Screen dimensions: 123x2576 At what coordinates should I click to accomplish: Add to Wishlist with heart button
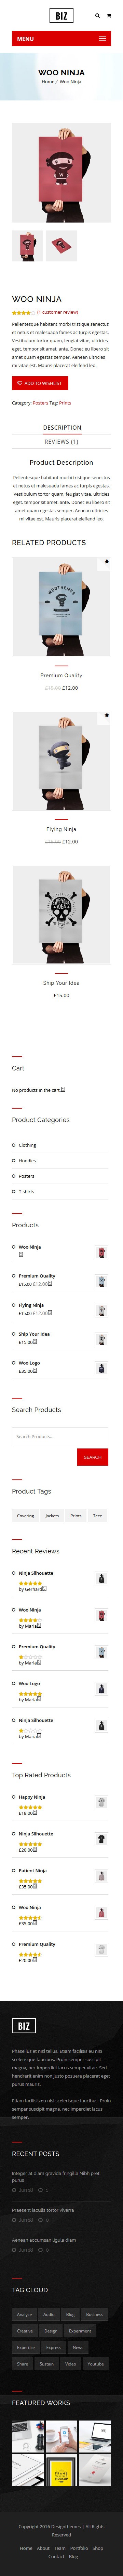[40, 383]
